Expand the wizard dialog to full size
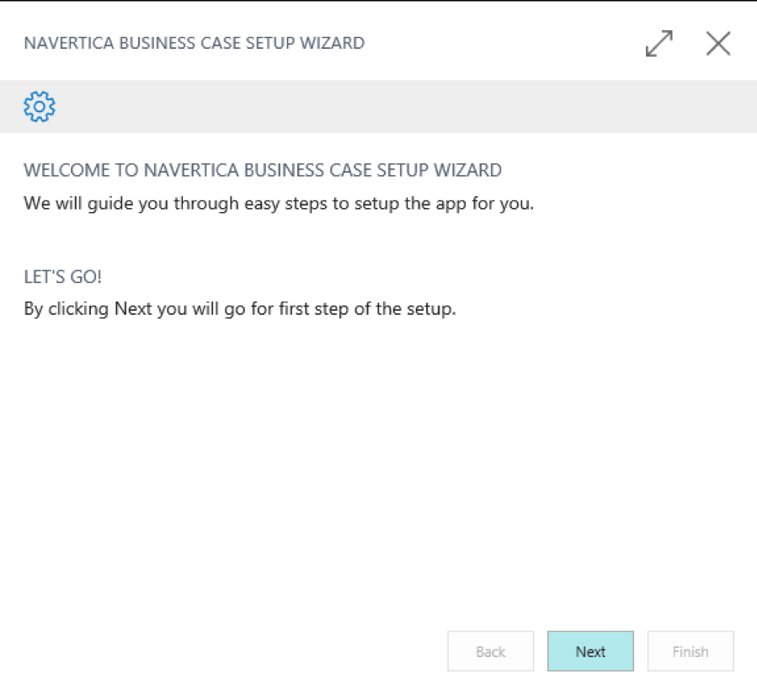The height and width of the screenshot is (694, 757). click(x=659, y=44)
